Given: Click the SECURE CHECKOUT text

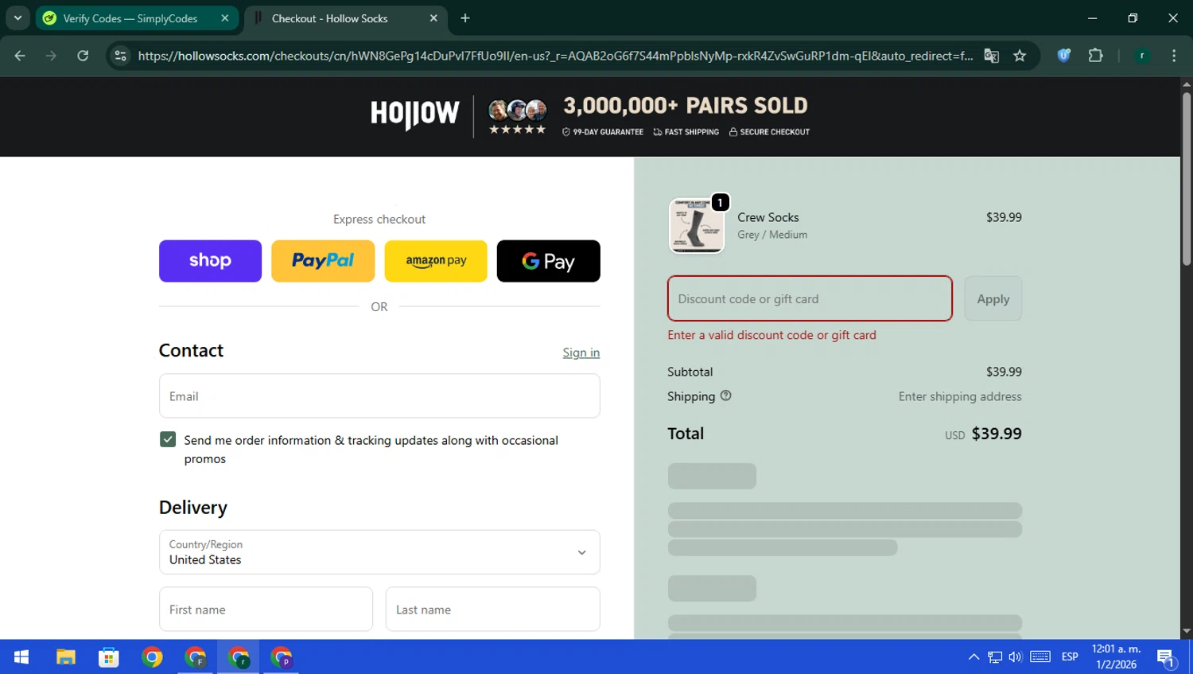Looking at the screenshot, I should (775, 132).
